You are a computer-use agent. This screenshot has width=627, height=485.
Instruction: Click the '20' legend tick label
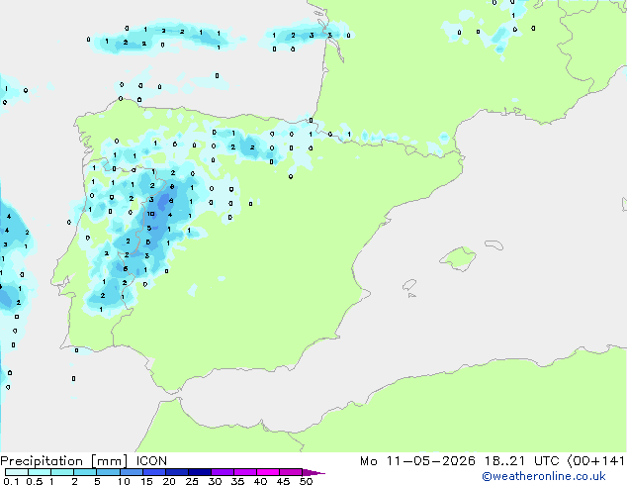click(x=169, y=481)
